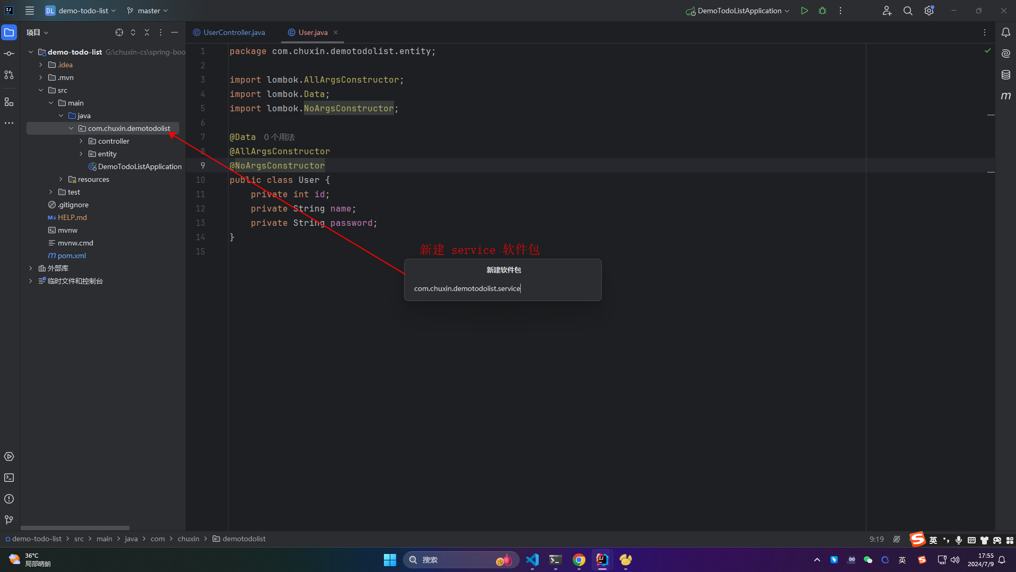Open the Project tool window icon

tap(9, 32)
